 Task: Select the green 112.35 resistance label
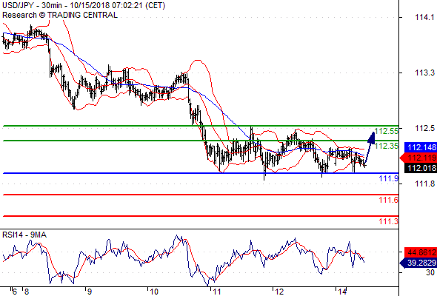(x=387, y=146)
